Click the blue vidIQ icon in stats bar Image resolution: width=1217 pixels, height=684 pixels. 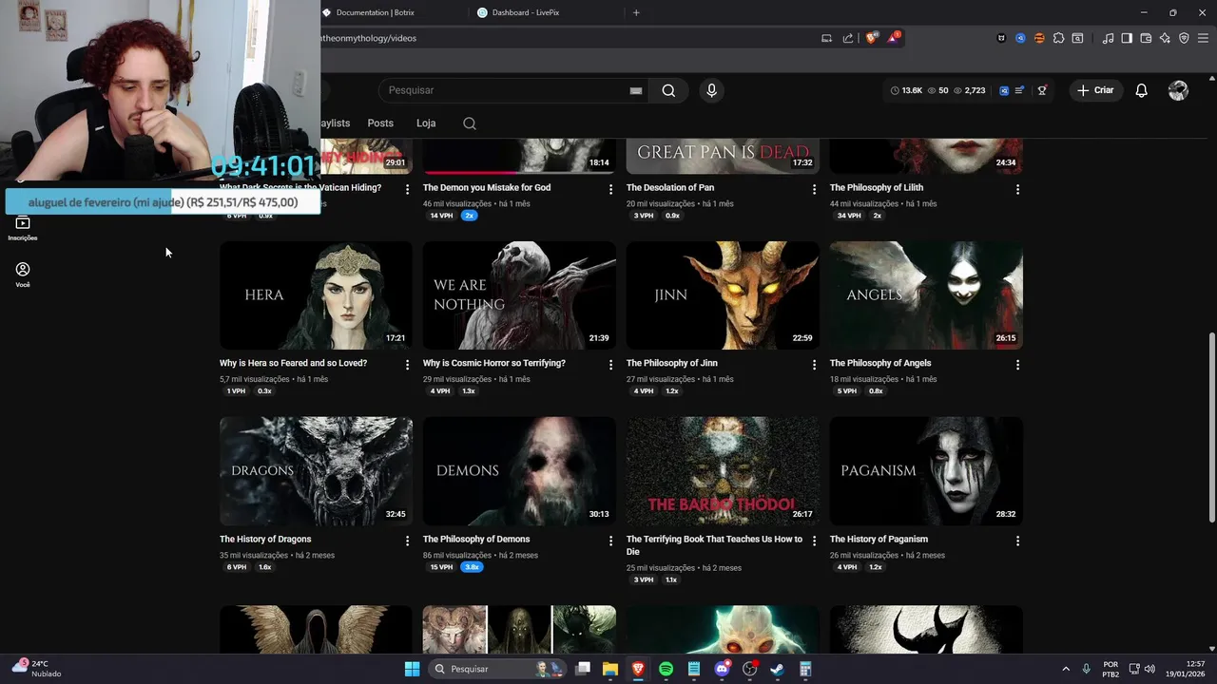pos(1004,90)
